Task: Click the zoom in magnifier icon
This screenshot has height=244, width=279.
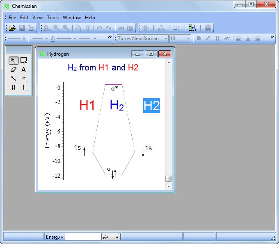Action: tap(57, 28)
